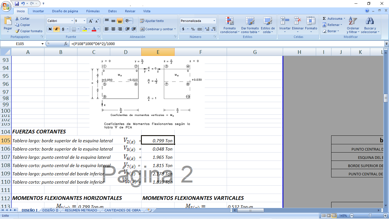Click the Insertar cells icon

tap(285, 21)
